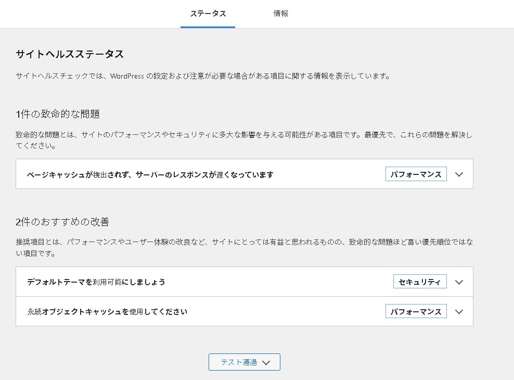
Task: Open the 情報 tab
Action: (x=281, y=14)
